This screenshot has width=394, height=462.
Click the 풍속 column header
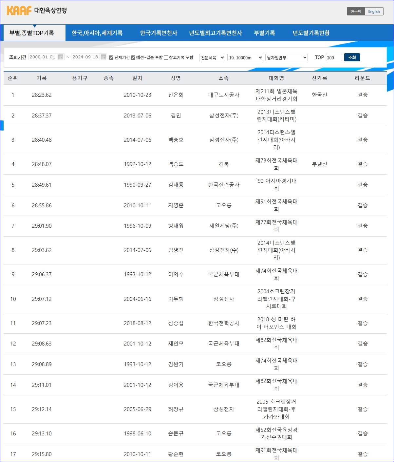tap(109, 78)
